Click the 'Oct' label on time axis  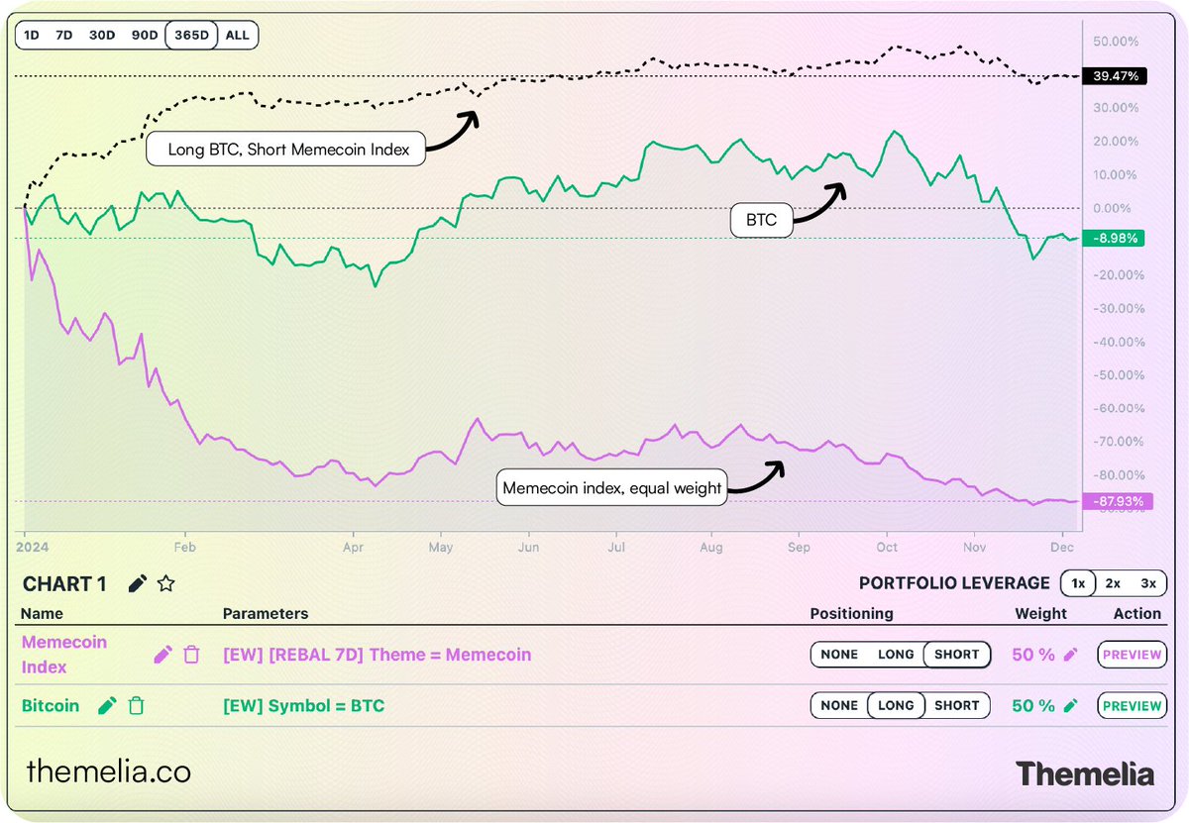tap(887, 547)
